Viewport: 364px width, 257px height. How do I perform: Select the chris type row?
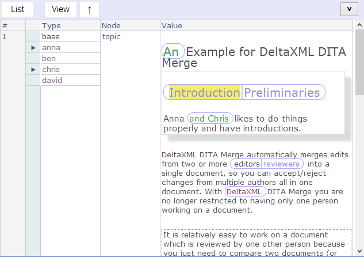pos(70,69)
